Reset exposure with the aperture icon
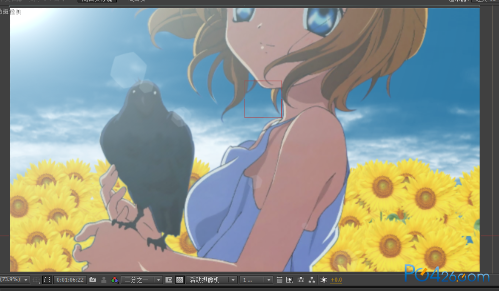 click(x=324, y=280)
